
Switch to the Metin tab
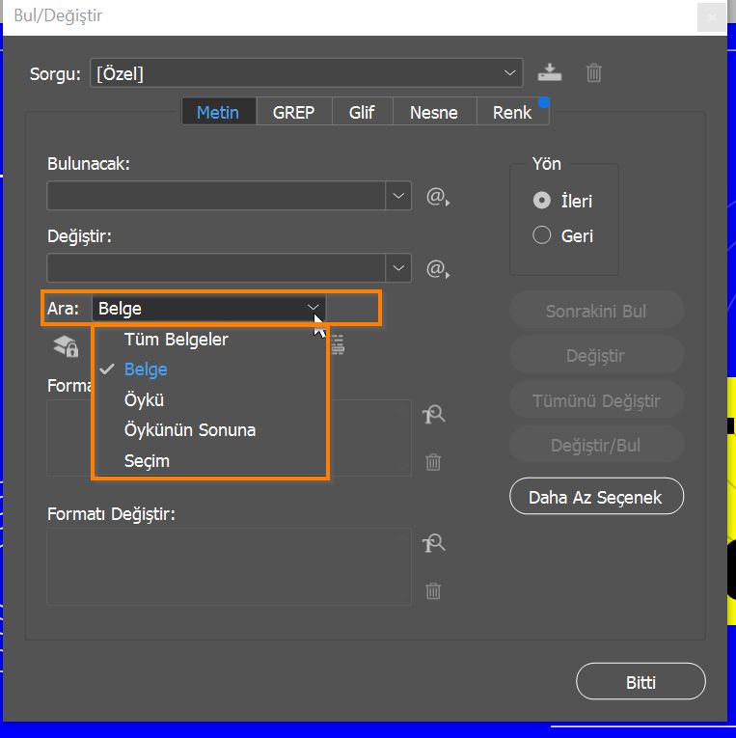point(218,112)
